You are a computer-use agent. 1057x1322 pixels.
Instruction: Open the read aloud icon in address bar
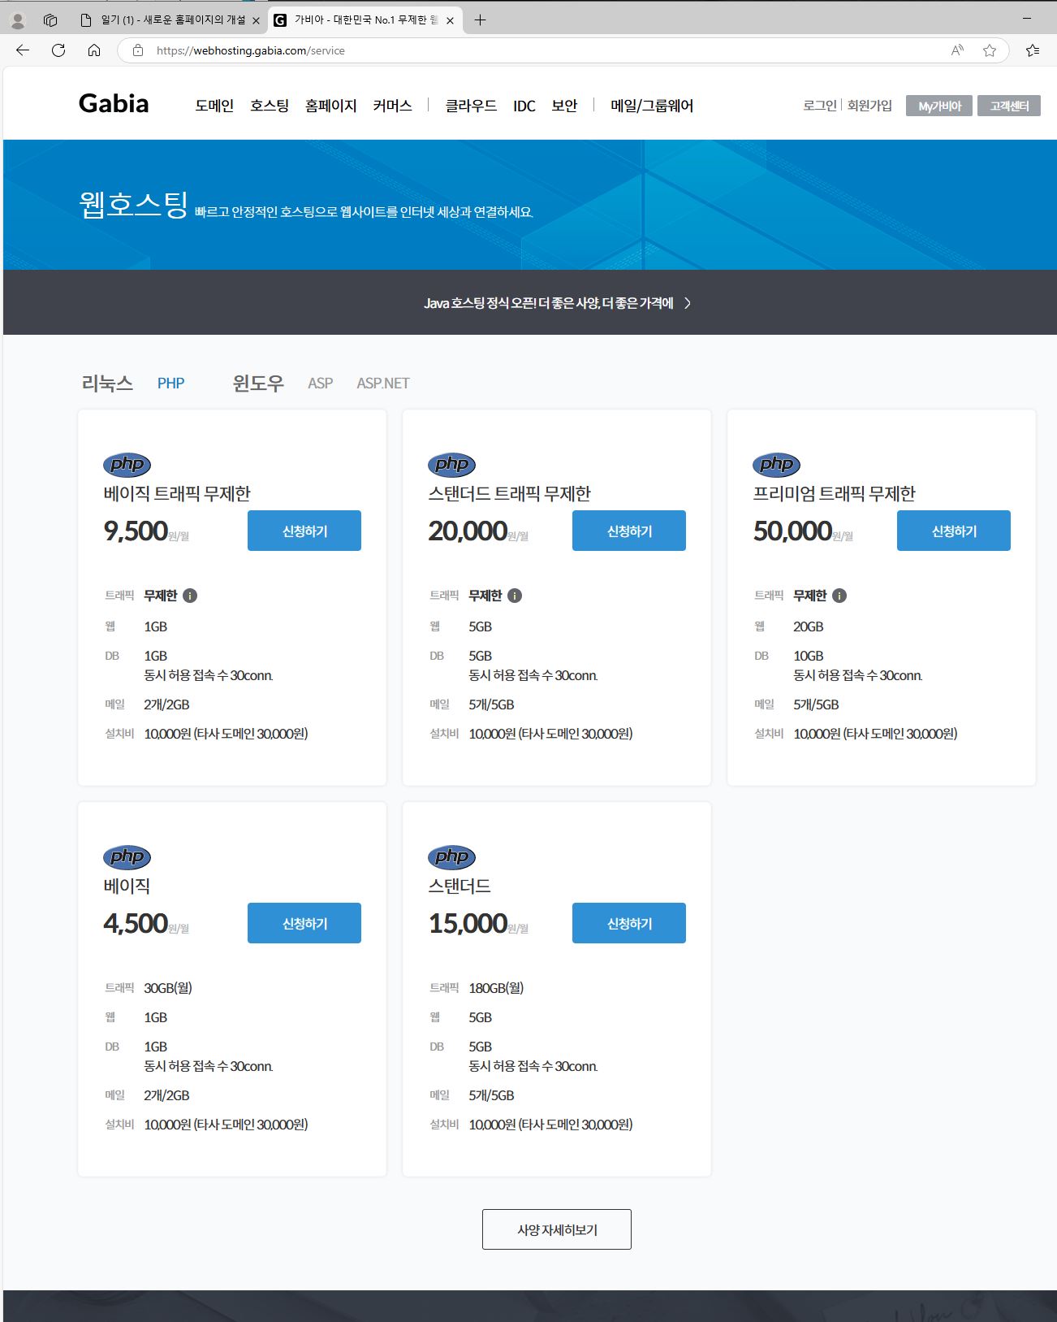pyautogui.click(x=957, y=50)
